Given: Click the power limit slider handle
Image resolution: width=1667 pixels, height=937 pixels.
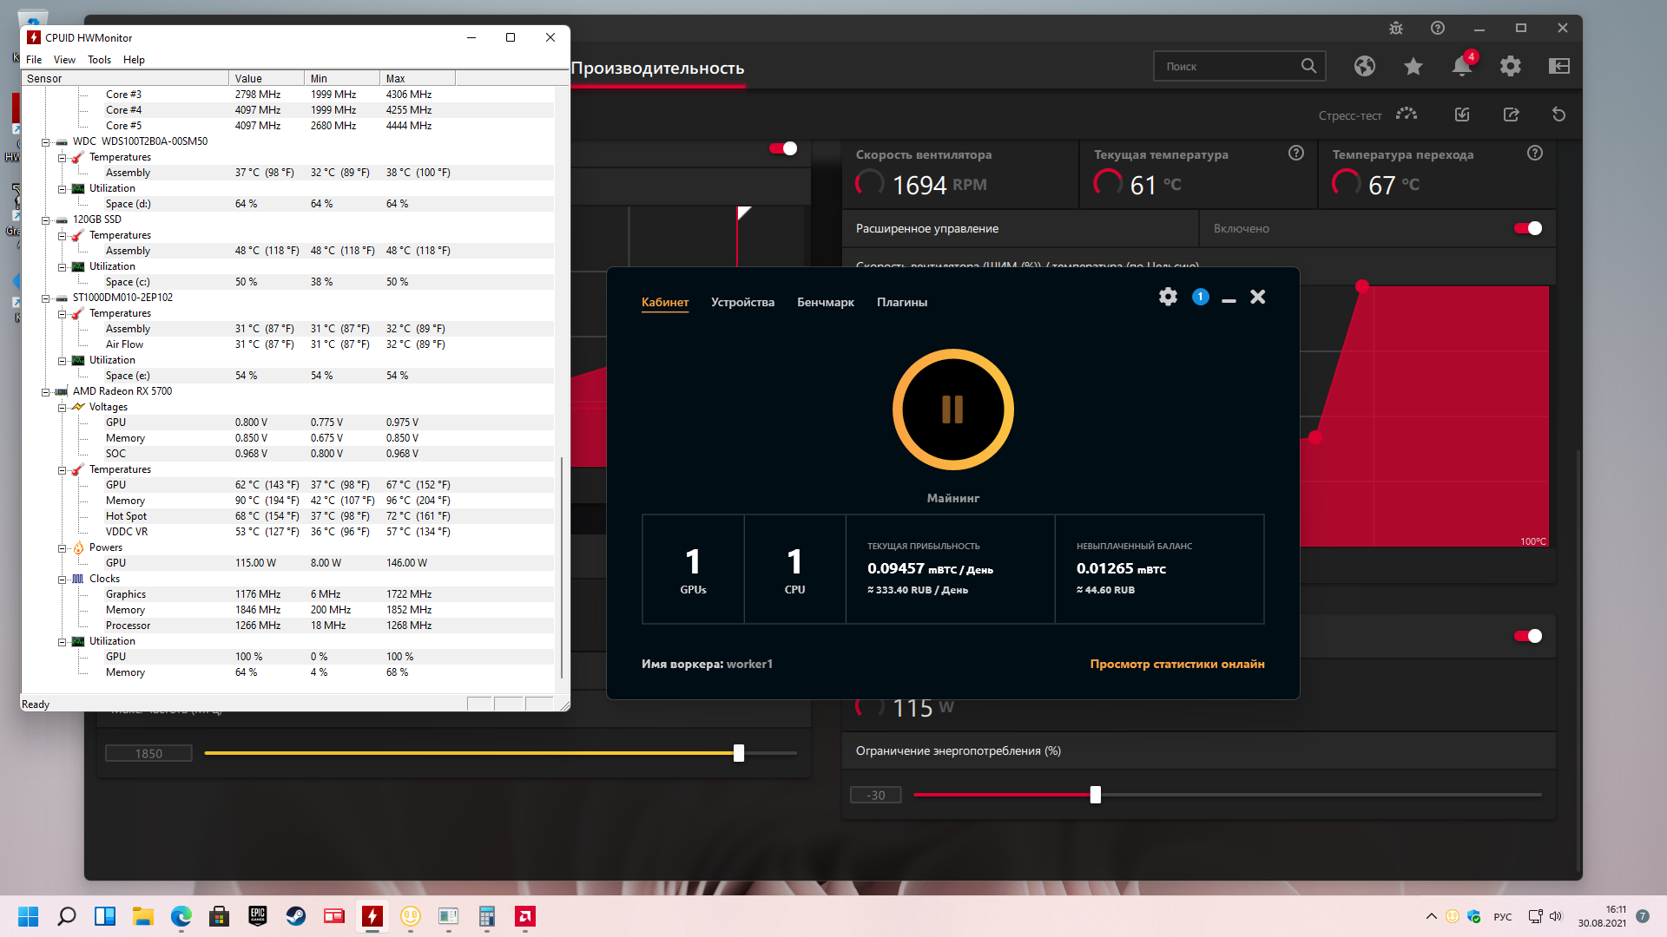Looking at the screenshot, I should tap(1095, 795).
